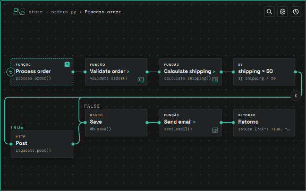Select the HTTP Post node

click(42, 144)
